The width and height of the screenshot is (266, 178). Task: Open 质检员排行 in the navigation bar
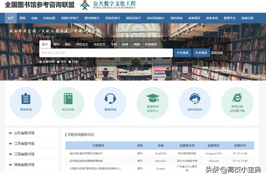[x=133, y=18]
